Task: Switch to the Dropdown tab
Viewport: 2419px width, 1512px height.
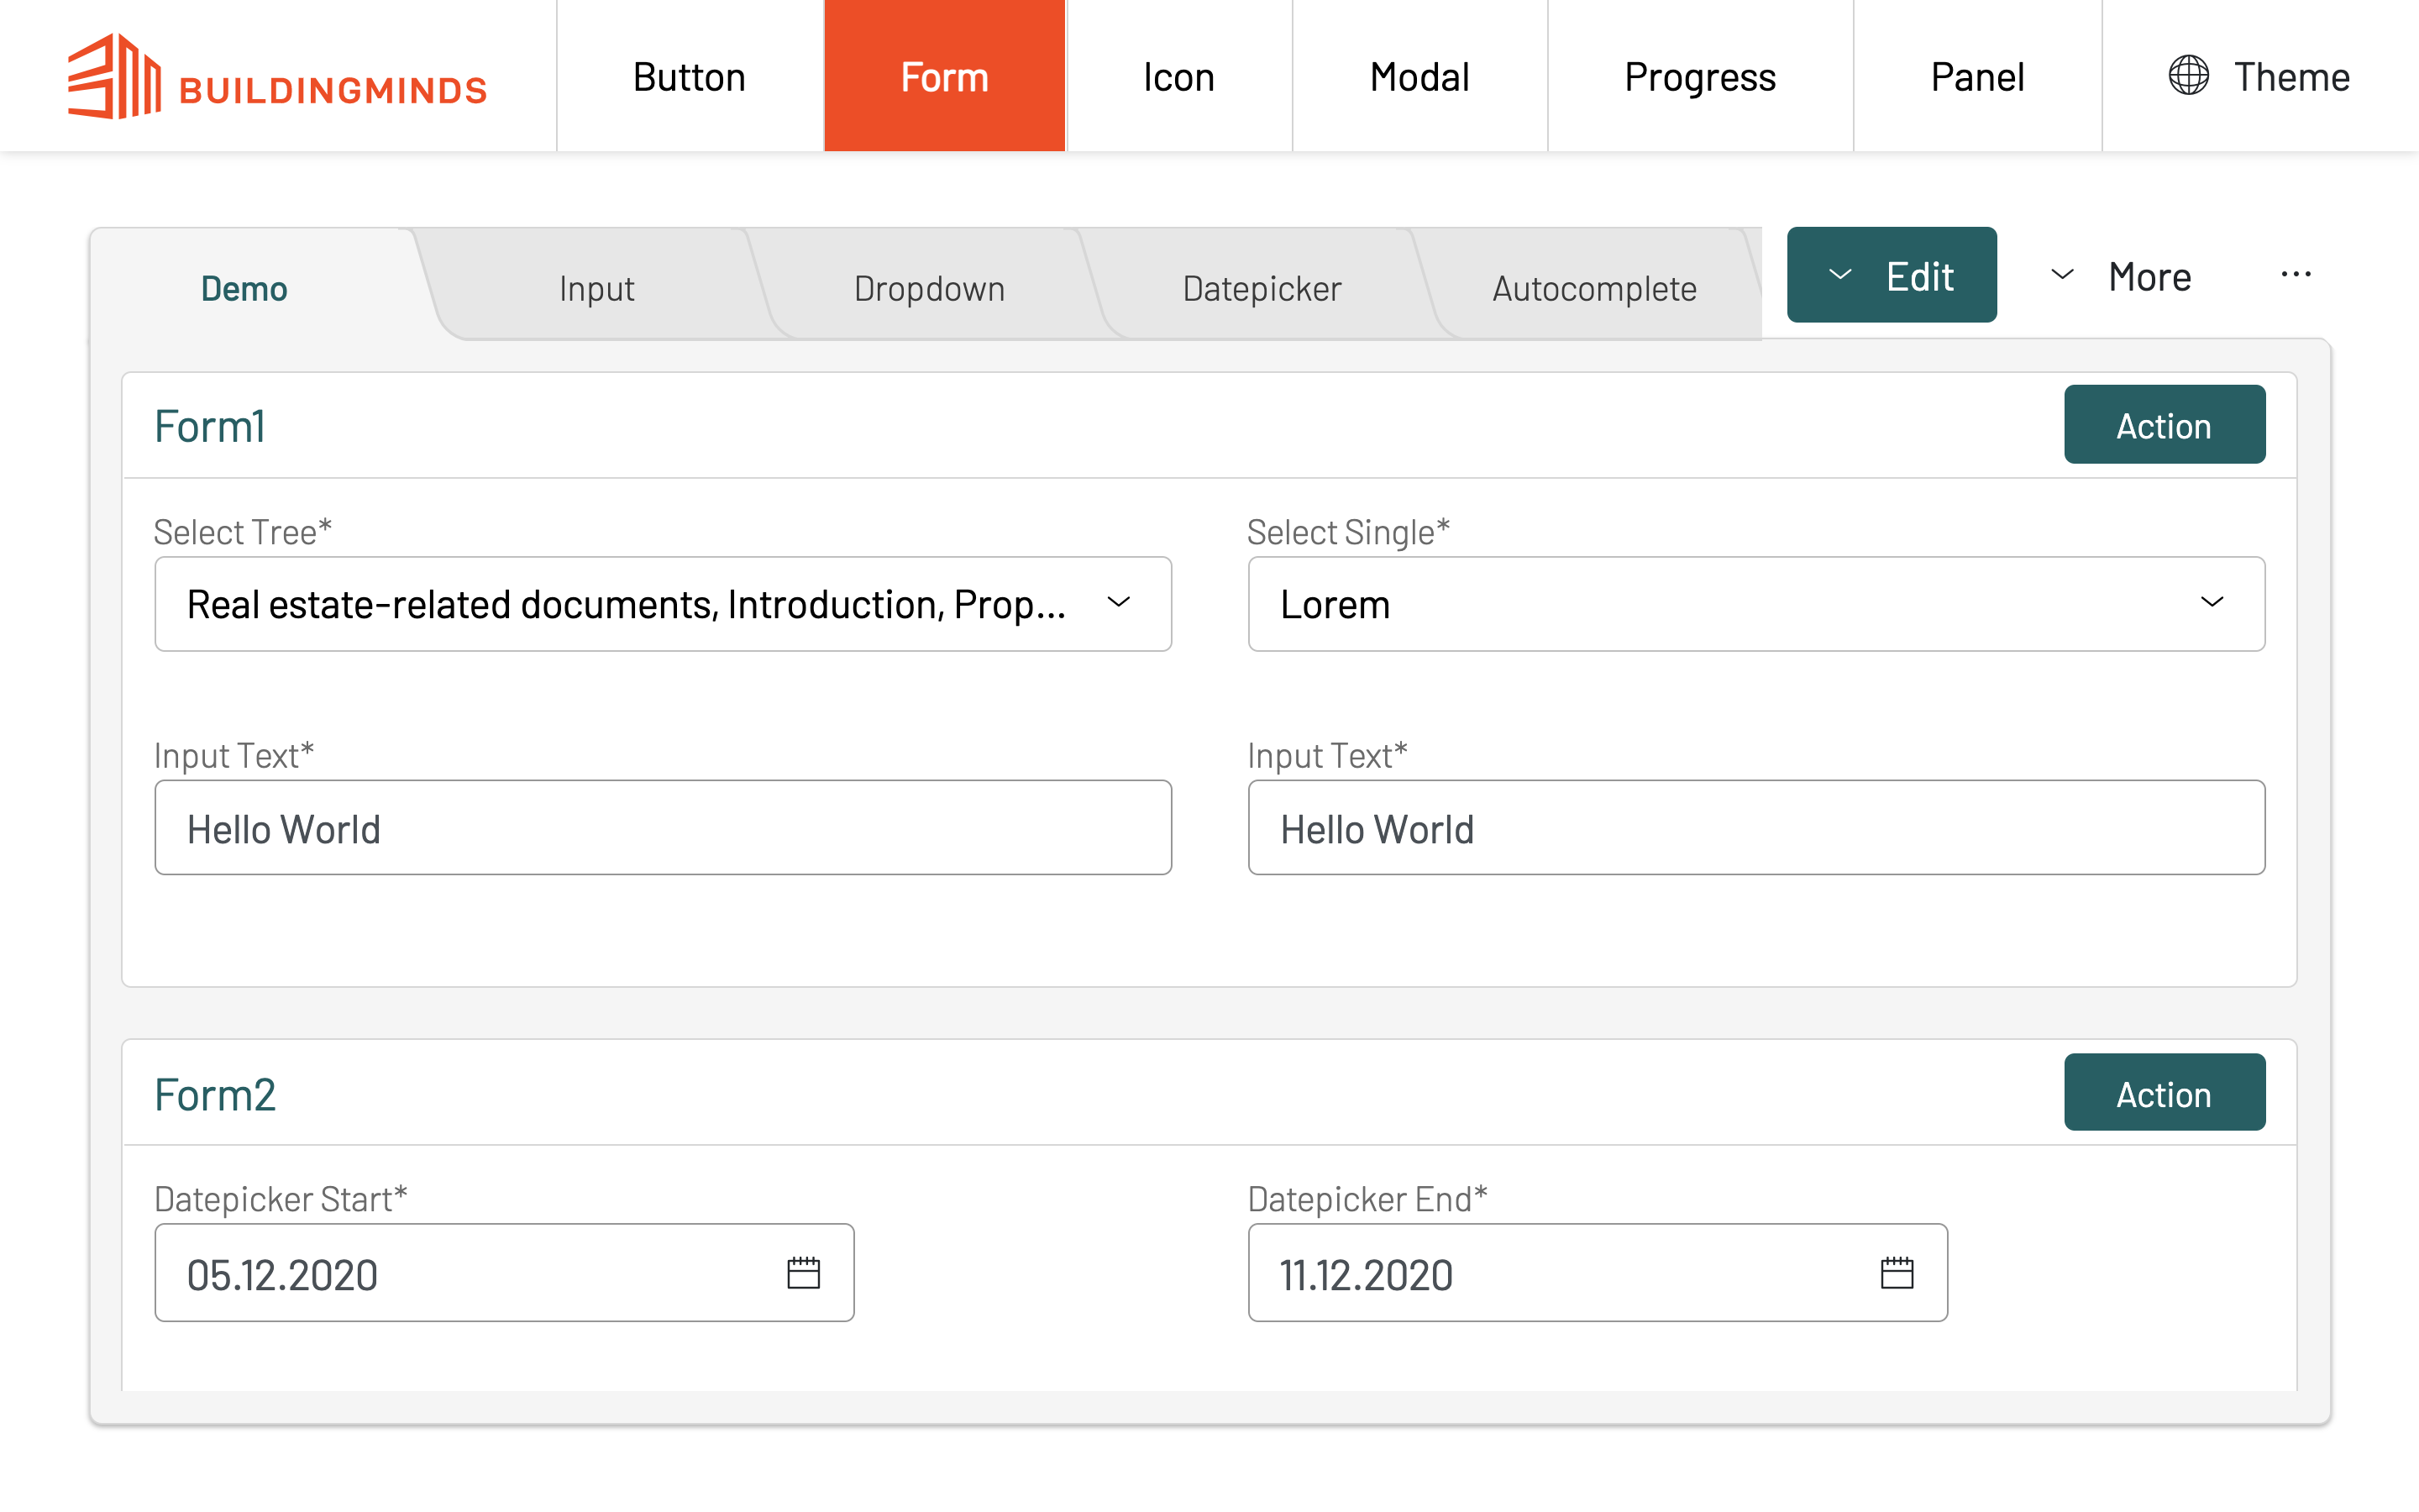Action: tap(930, 288)
